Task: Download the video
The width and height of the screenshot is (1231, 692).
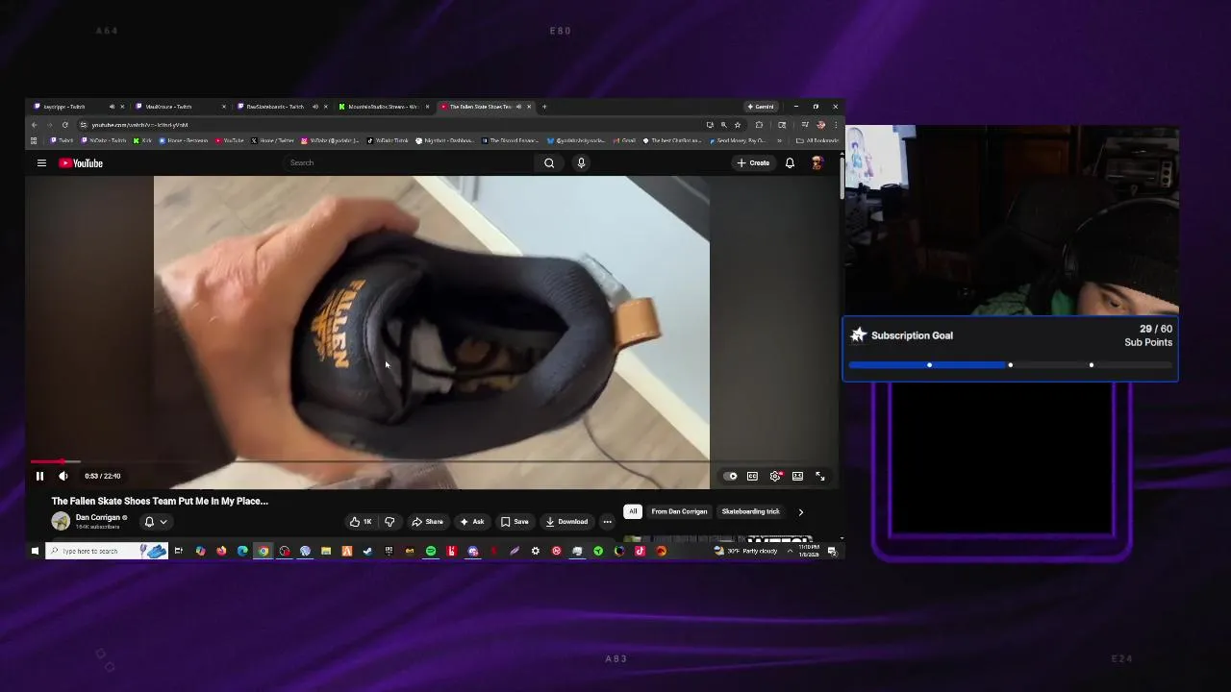Action: pyautogui.click(x=566, y=522)
